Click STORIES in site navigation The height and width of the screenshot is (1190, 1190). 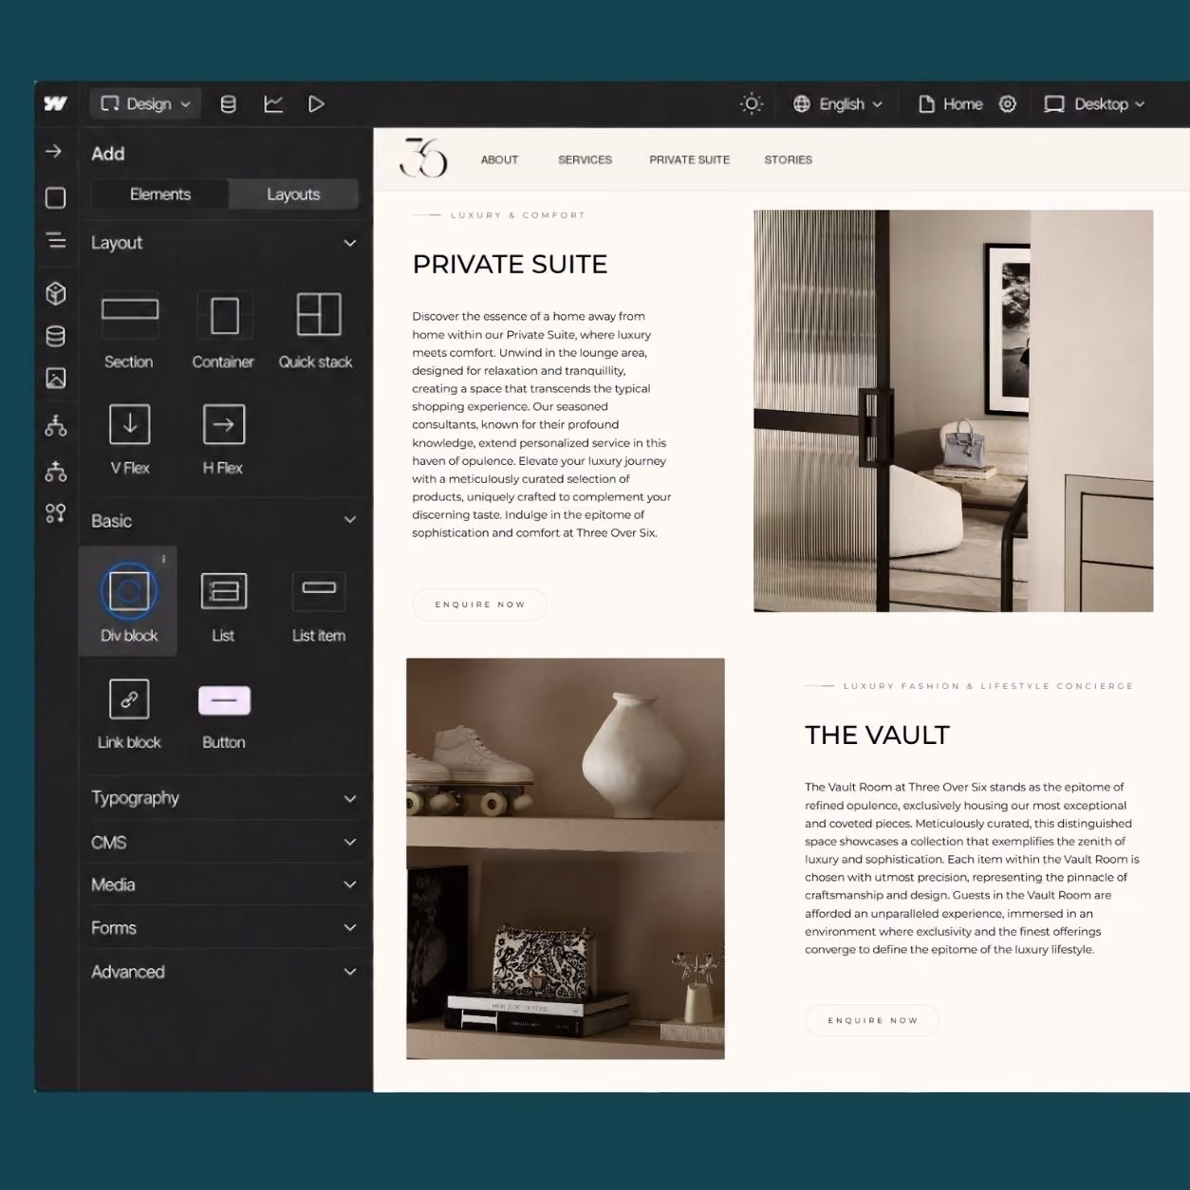coord(789,159)
